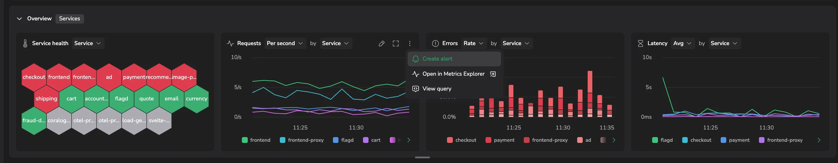Click the svelte-... gray hexagon
Image resolution: width=838 pixels, height=163 pixels.
click(159, 121)
